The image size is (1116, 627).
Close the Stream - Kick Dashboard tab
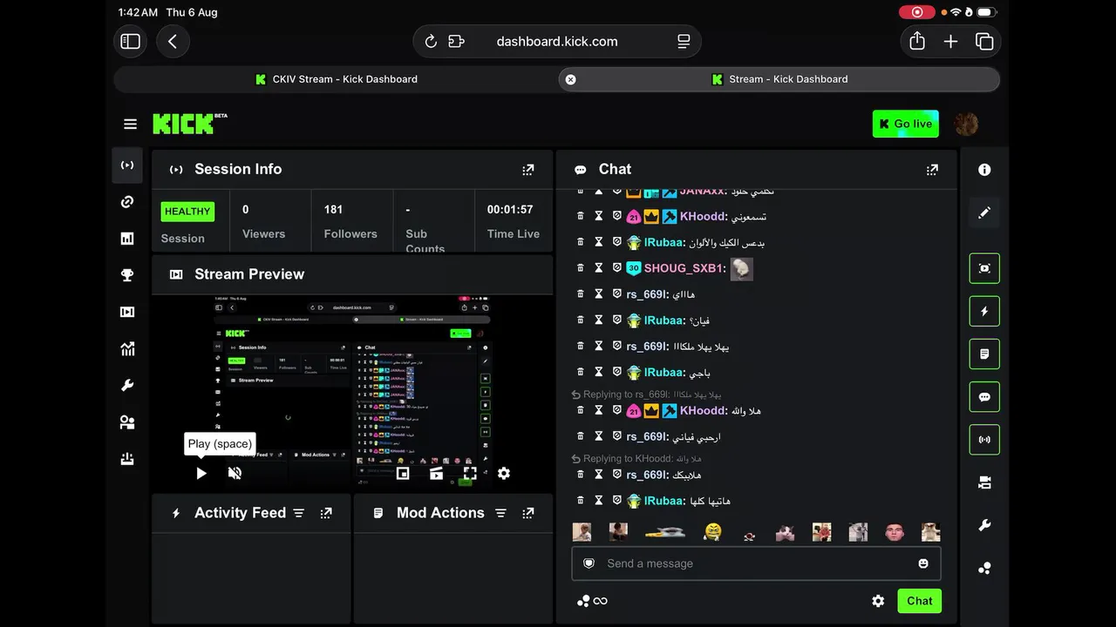pyautogui.click(x=571, y=79)
